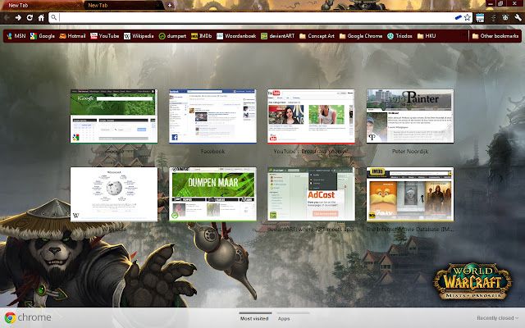Close the second New Tab tab

[x=158, y=6]
